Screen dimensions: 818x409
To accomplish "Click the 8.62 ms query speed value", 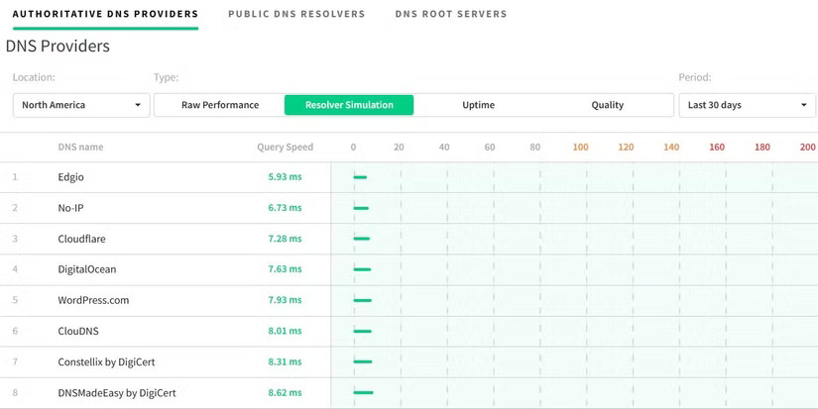I will pos(285,392).
